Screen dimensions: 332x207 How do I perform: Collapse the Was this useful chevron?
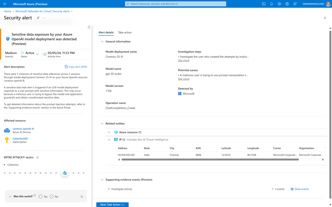(10, 196)
